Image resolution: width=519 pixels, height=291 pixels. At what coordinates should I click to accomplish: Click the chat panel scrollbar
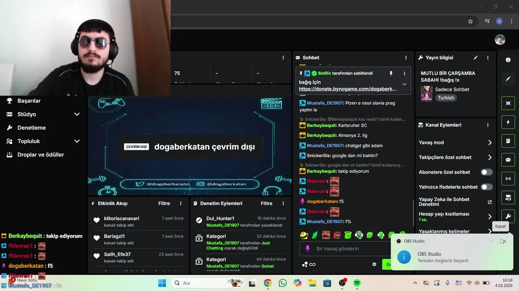(x=413, y=212)
